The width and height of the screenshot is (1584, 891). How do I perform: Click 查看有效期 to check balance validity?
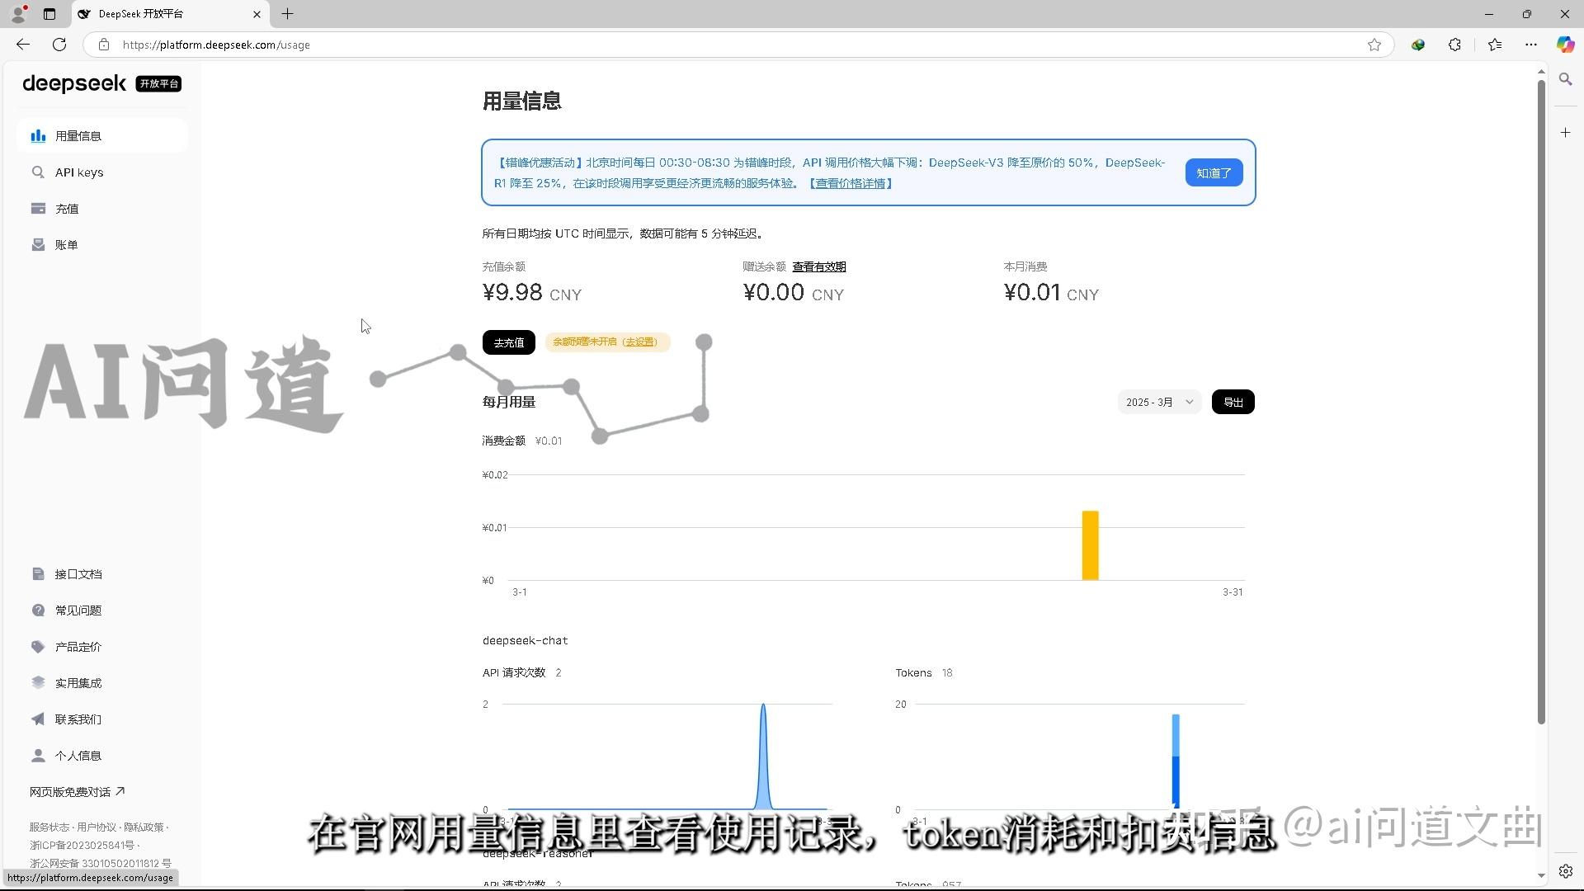818,266
